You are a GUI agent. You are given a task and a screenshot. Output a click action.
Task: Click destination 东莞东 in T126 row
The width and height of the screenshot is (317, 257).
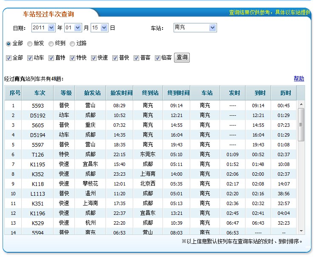[x=148, y=154]
